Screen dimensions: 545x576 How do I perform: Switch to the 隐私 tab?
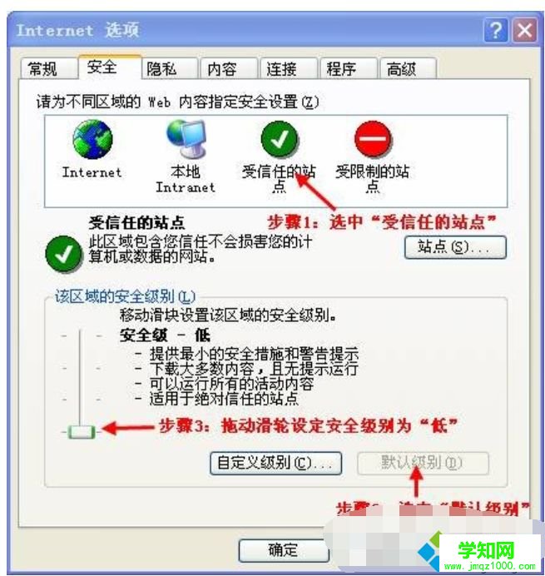(x=170, y=69)
